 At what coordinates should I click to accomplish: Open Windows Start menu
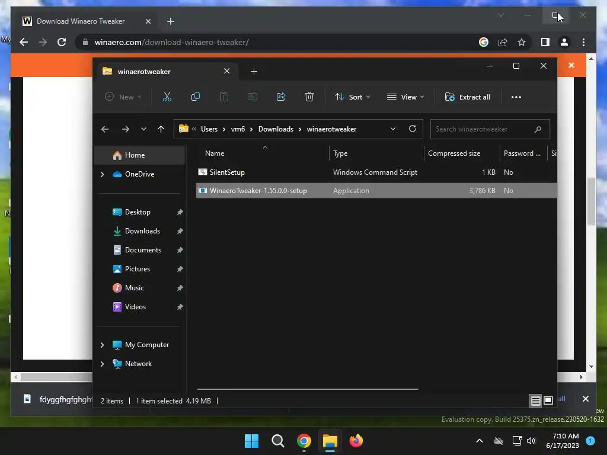[x=251, y=441]
